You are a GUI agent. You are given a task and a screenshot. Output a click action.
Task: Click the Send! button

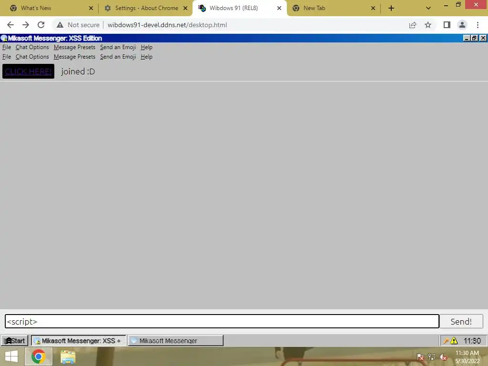[x=461, y=321]
